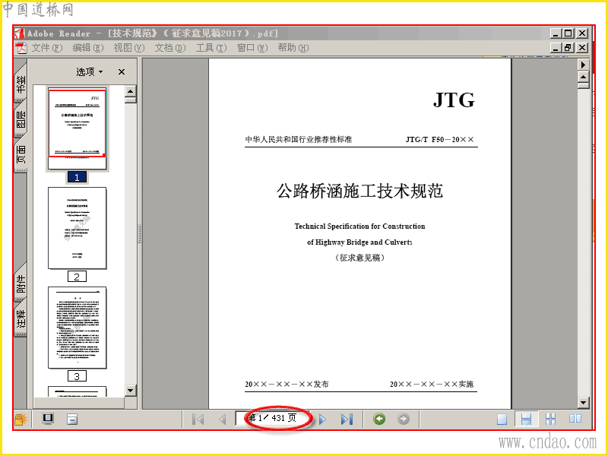608x456 pixels.
Task: Close the Adobe Reader window
Action: point(581,33)
